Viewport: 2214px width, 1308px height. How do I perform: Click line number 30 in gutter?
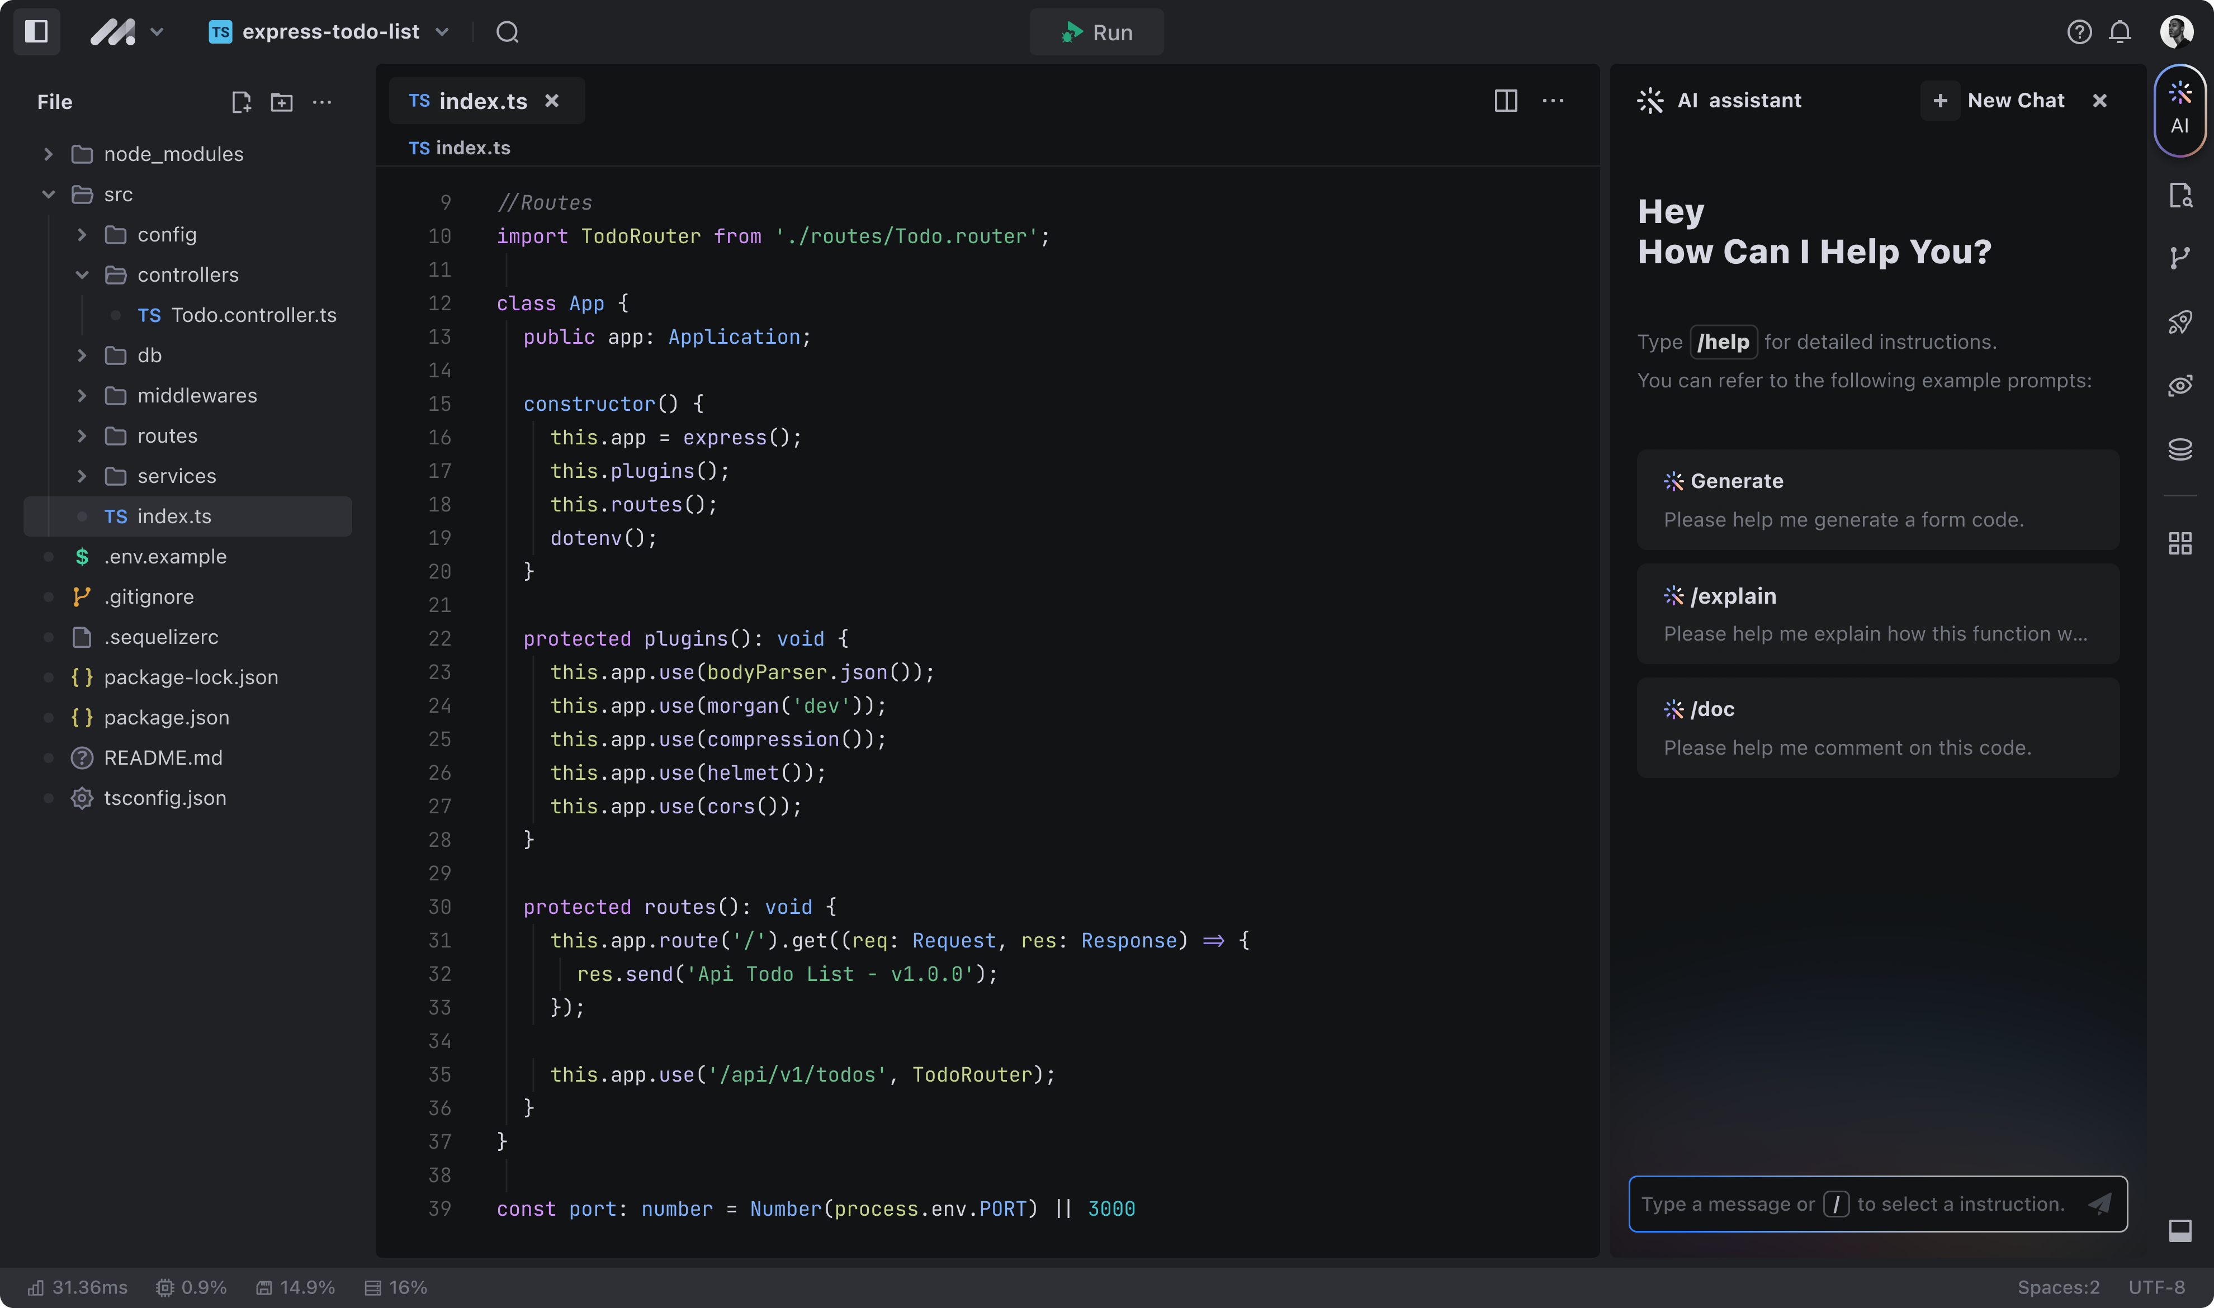[439, 907]
